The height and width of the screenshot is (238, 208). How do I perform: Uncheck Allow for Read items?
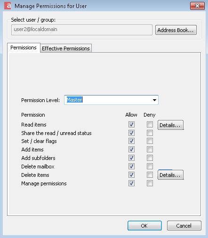click(x=131, y=125)
